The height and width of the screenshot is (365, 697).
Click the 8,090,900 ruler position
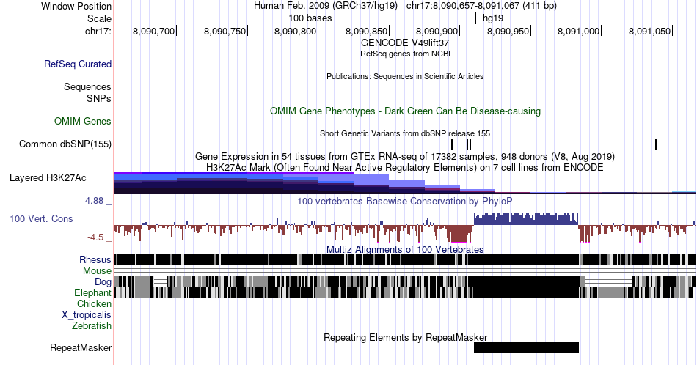(437, 31)
